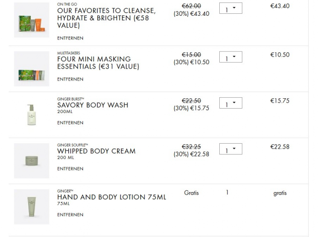Remove the Hand and Body Lotion 75ml
Viewport: 321px width, 237px height.
(70, 214)
